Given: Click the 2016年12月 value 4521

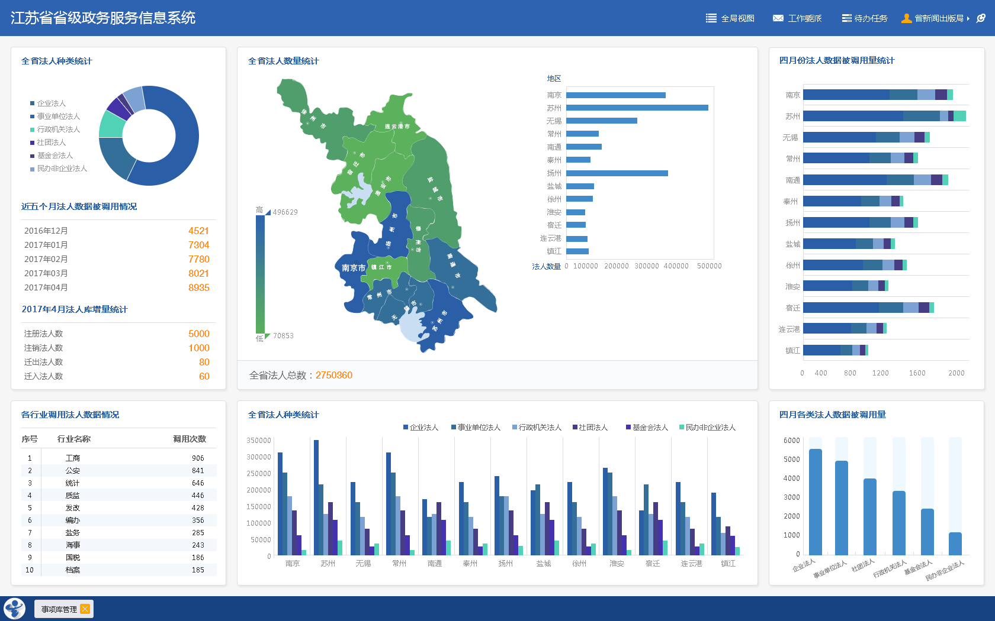Looking at the screenshot, I should point(199,231).
